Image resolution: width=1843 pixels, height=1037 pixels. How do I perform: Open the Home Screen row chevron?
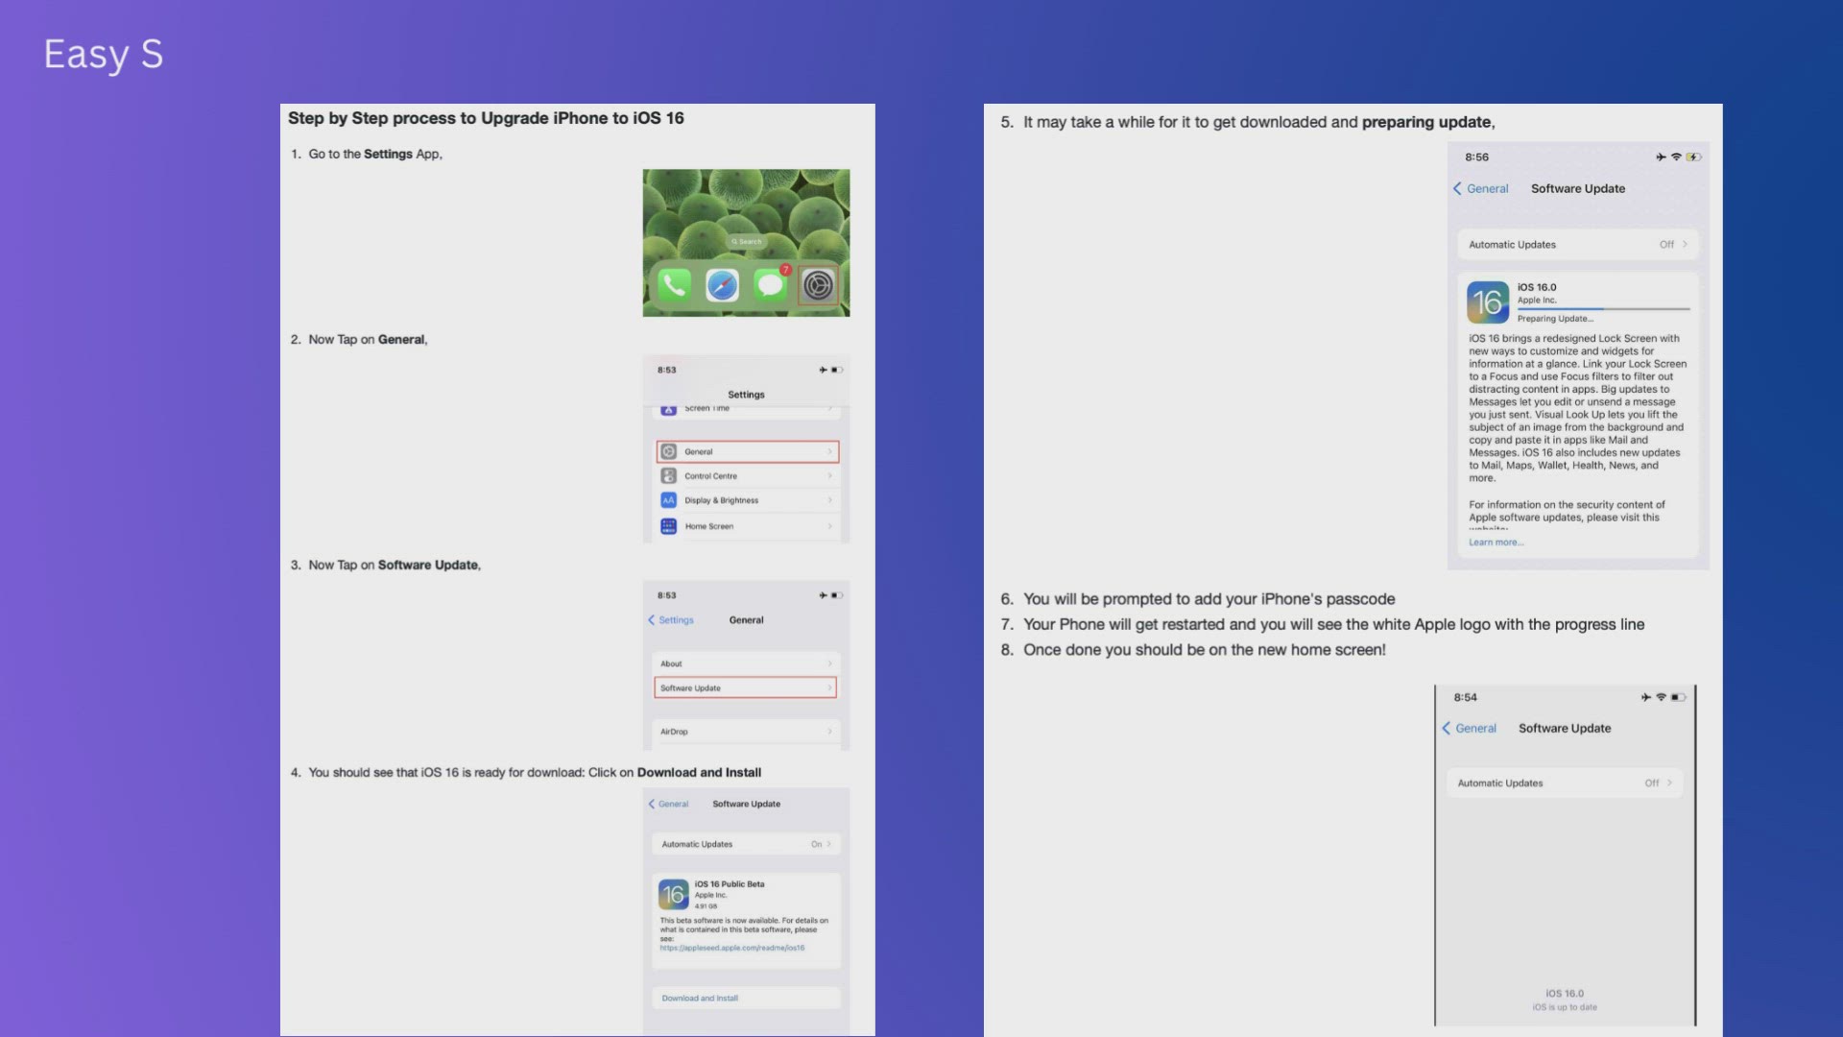pos(830,526)
